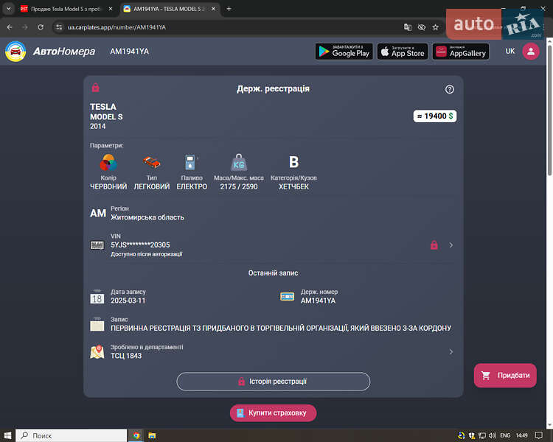553x442 pixels.
Task: Open the Windows Start menu
Action: coord(7,435)
